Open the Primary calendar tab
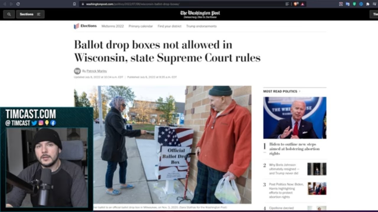Image resolution: width=378 pixels, height=212 pixels. (x=141, y=26)
